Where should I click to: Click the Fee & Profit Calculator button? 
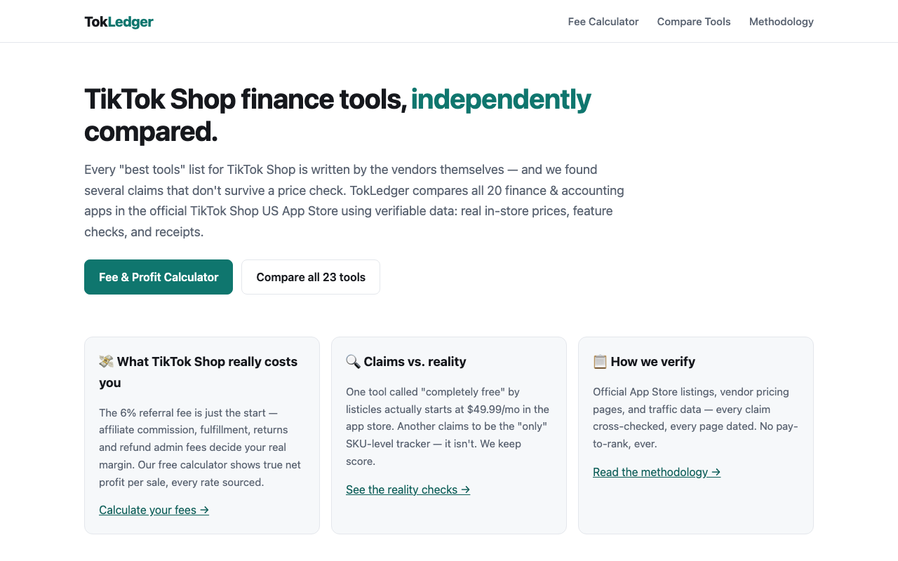(x=159, y=277)
